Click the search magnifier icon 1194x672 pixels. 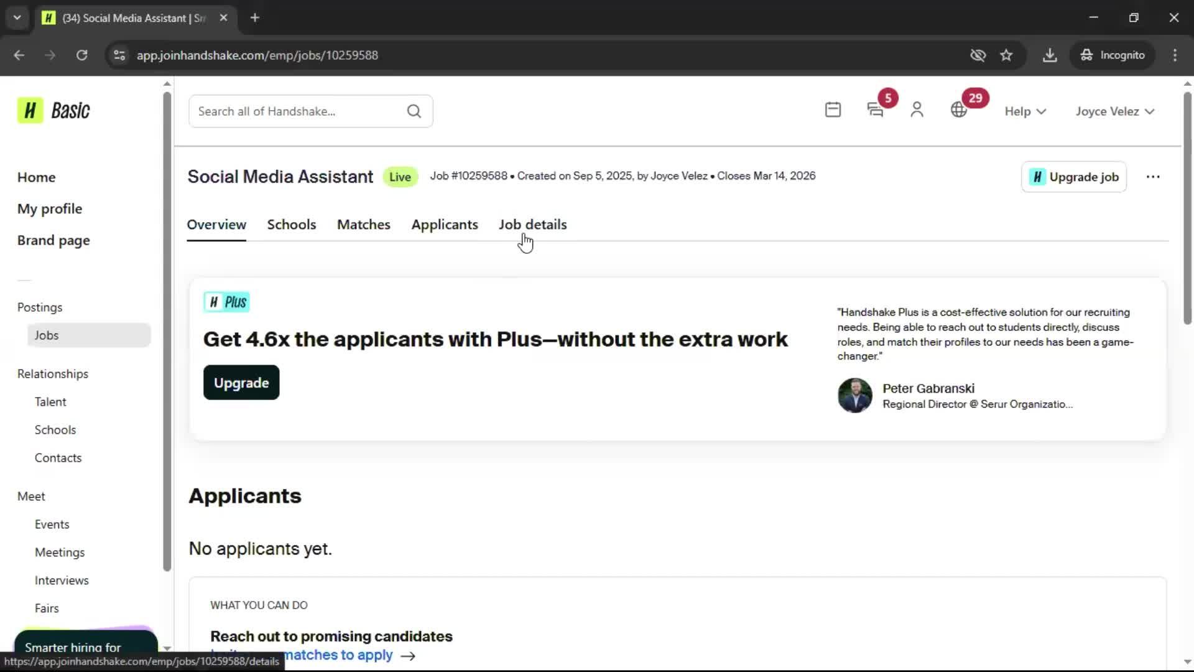click(x=414, y=111)
